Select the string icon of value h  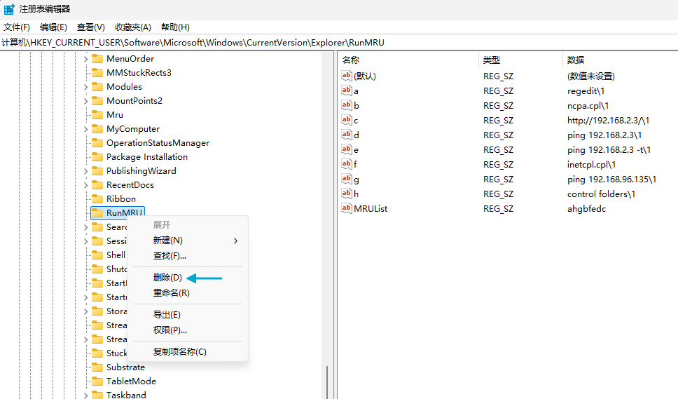click(346, 194)
